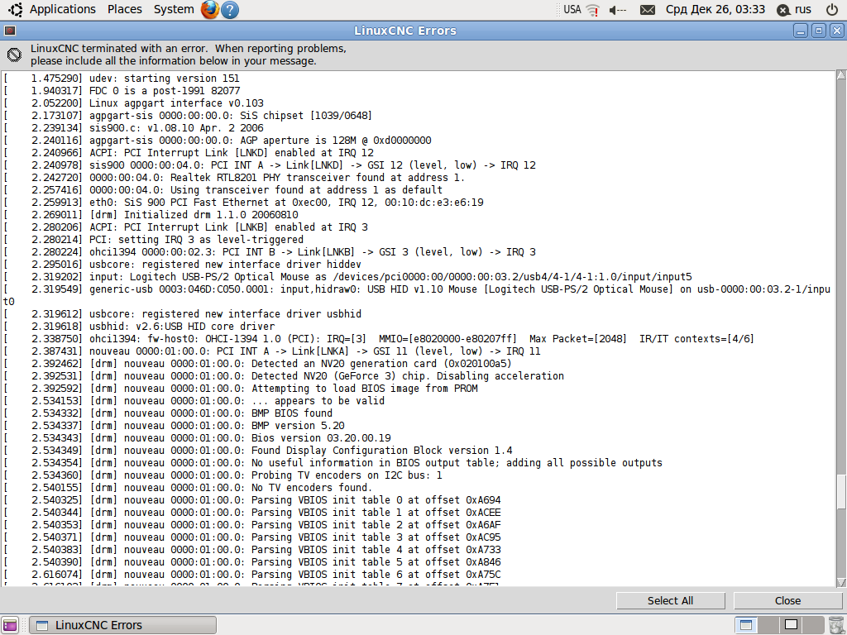This screenshot has height=635, width=847.
Task: Open the volume control speaker icon
Action: point(617,10)
